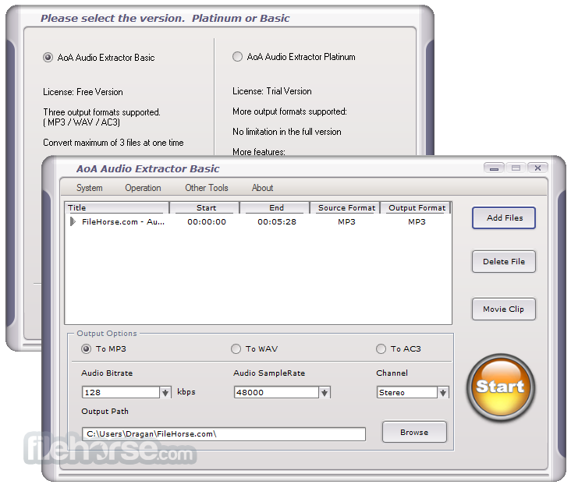Click the Output Path text field

[x=224, y=434]
